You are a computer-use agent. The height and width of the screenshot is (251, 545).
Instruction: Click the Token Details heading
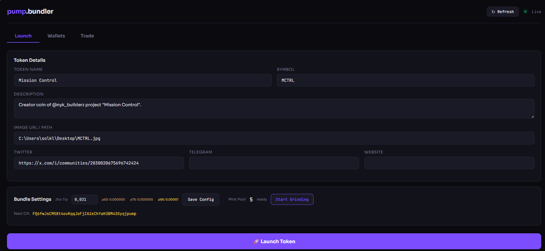[x=30, y=60]
